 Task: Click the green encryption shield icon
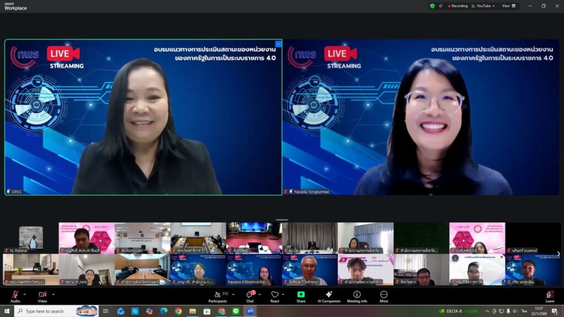click(432, 6)
